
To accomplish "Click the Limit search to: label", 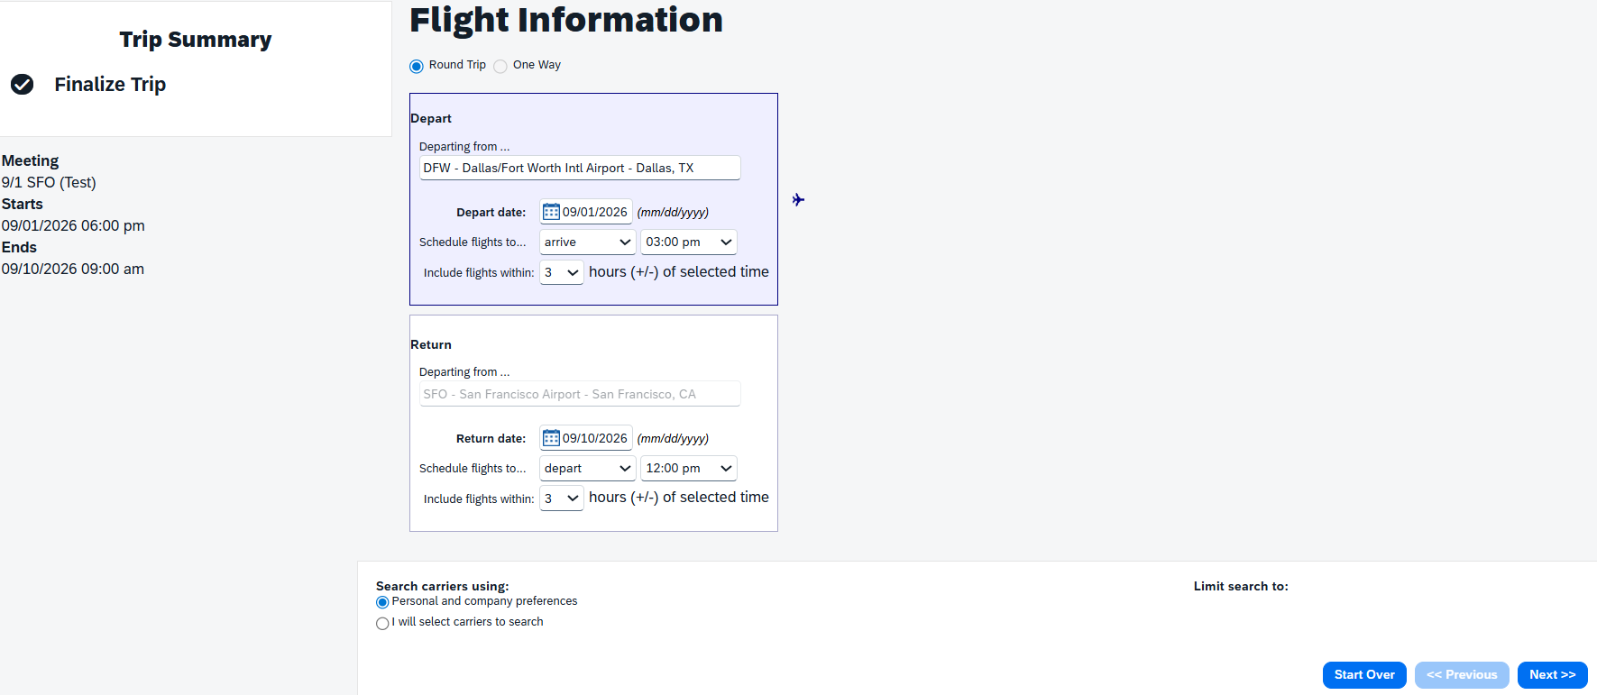I will (x=1241, y=586).
